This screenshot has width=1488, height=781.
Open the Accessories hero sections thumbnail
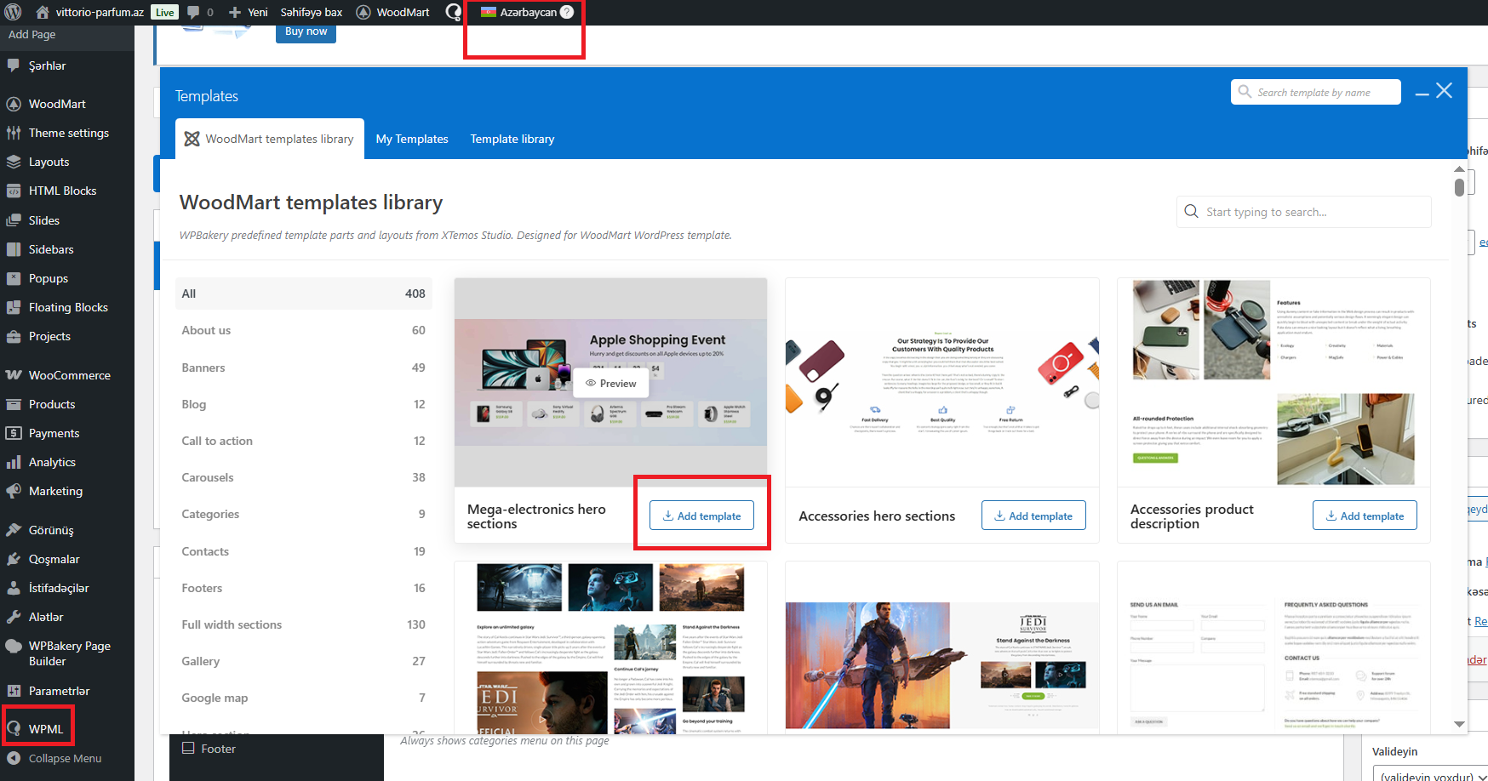click(x=942, y=382)
